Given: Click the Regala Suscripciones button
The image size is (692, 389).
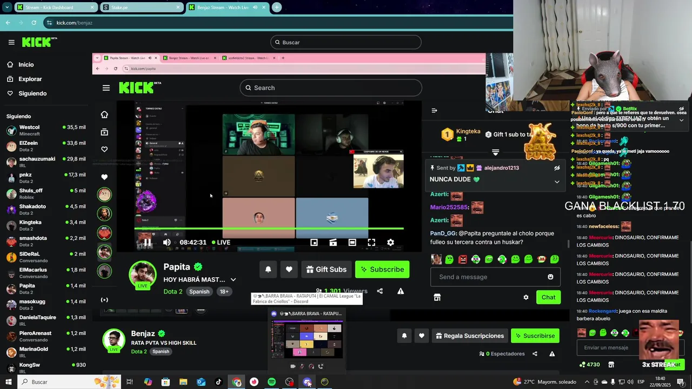Looking at the screenshot, I should pos(470,336).
